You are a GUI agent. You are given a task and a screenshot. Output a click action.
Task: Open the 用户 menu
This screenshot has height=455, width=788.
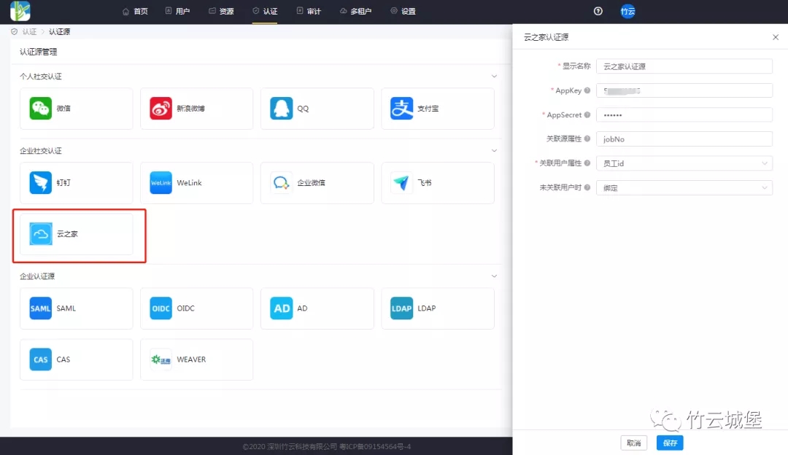(x=177, y=11)
